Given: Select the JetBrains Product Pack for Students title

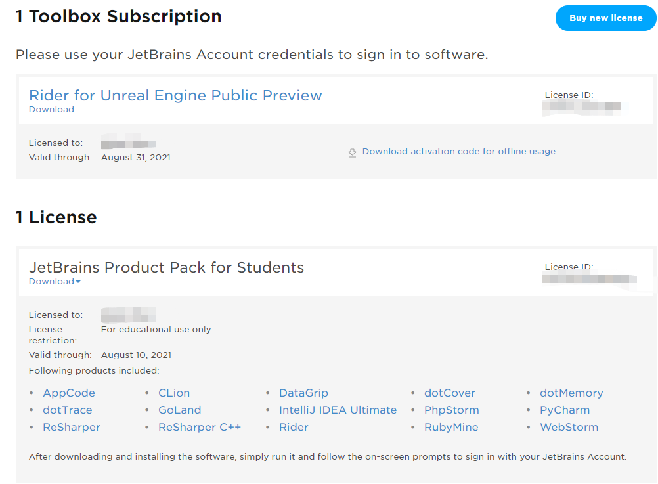Looking at the screenshot, I should (166, 267).
